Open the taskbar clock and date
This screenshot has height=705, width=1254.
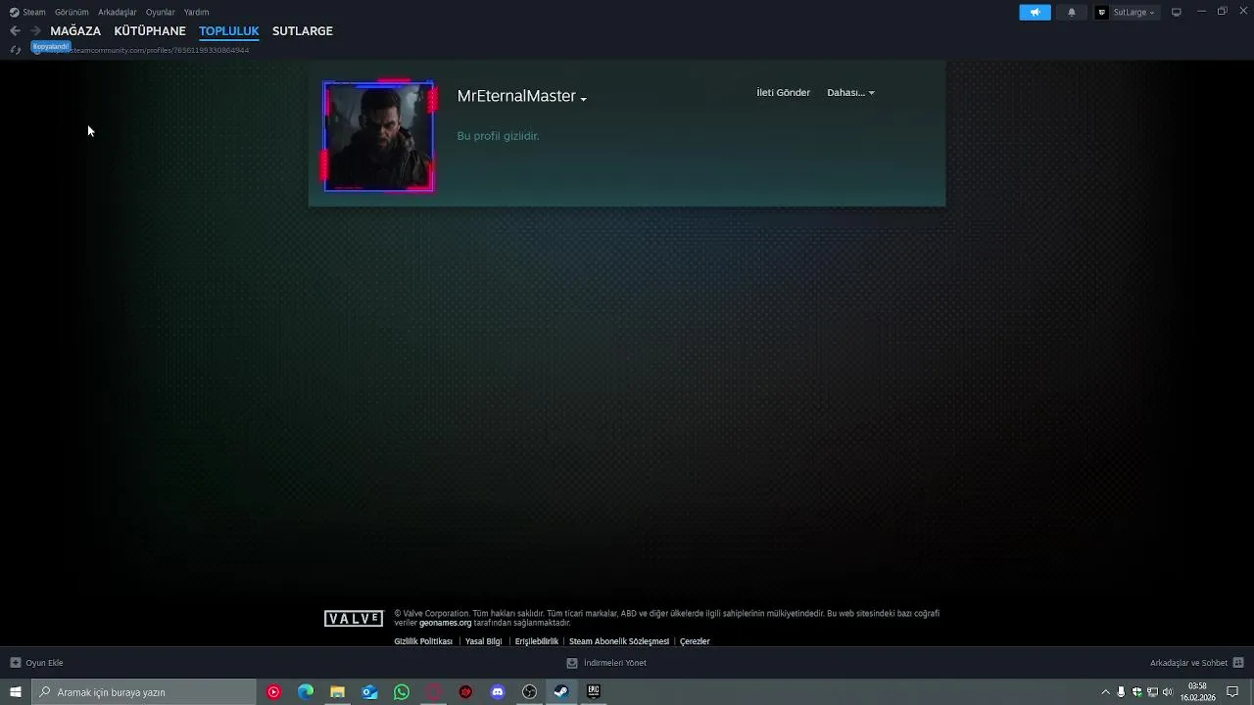pyautogui.click(x=1197, y=692)
